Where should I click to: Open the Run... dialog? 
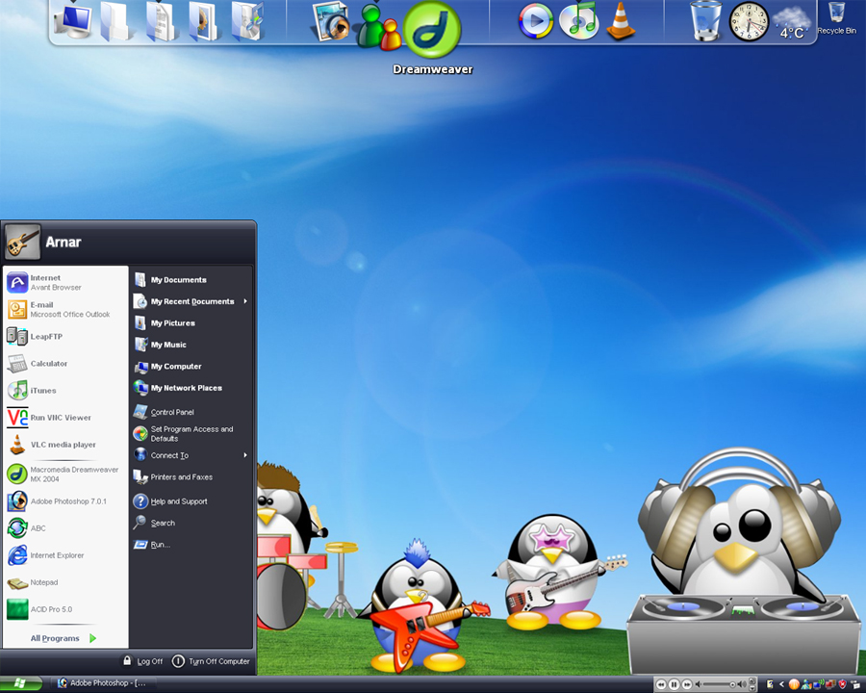coord(191,545)
